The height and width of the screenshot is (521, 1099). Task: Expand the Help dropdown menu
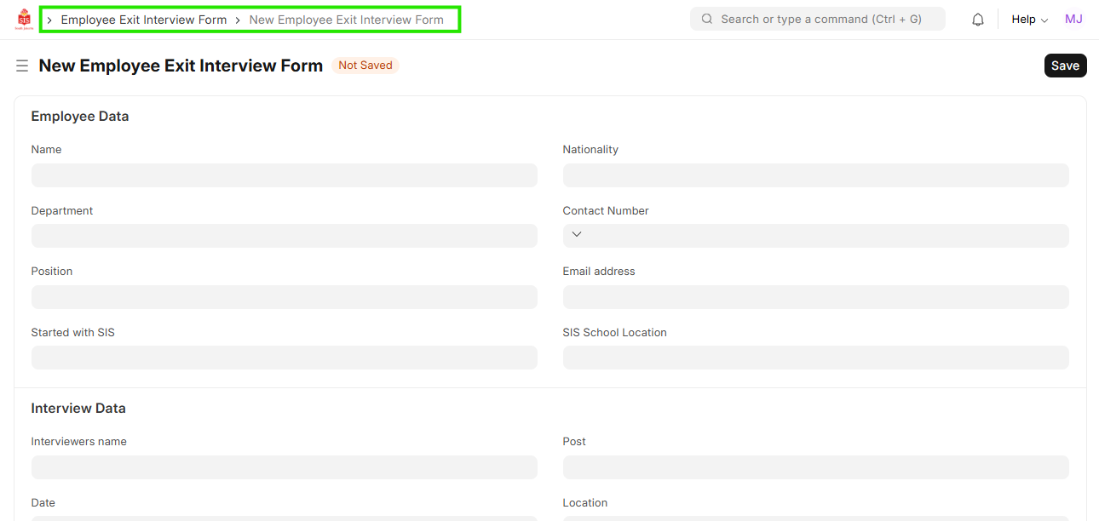[1029, 20]
